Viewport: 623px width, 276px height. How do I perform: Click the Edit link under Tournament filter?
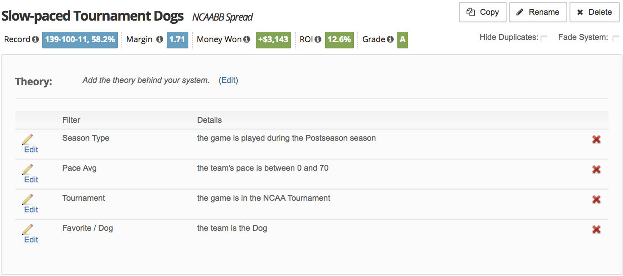(31, 210)
